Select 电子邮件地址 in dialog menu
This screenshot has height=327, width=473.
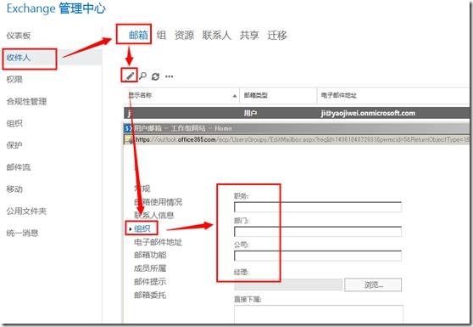click(158, 242)
